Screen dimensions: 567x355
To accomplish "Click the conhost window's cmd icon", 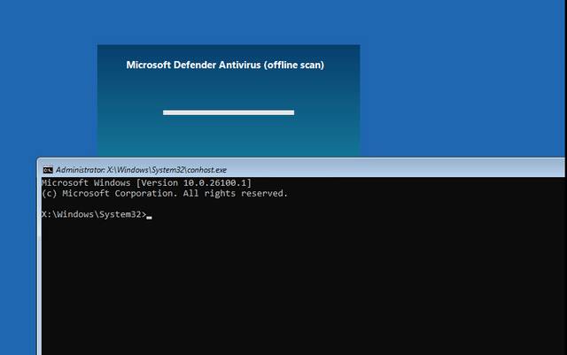I will tap(48, 170).
